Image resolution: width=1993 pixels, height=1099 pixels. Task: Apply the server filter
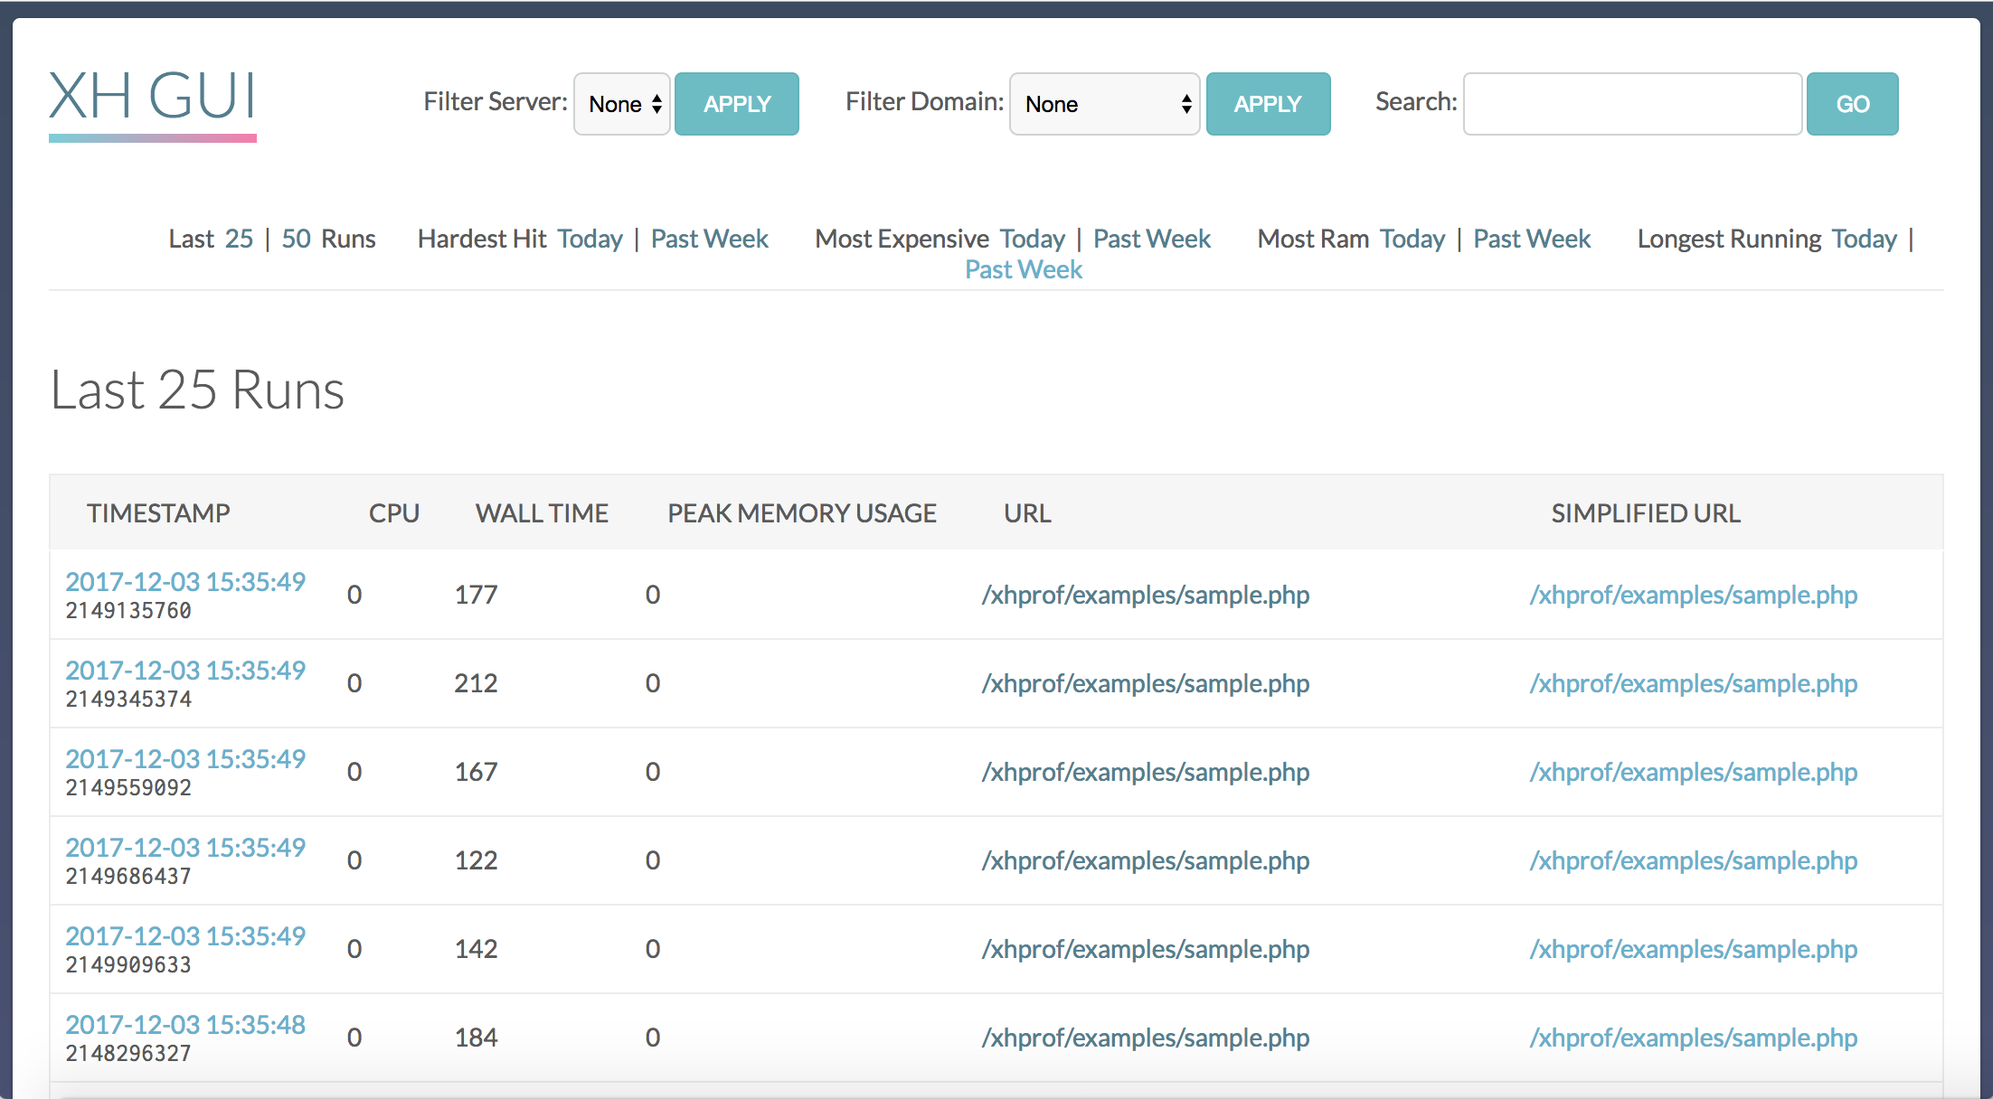[736, 104]
